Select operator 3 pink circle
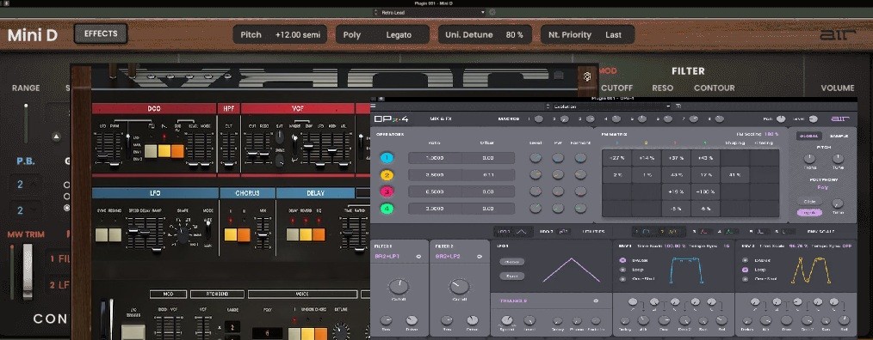The width and height of the screenshot is (873, 340). 387,192
